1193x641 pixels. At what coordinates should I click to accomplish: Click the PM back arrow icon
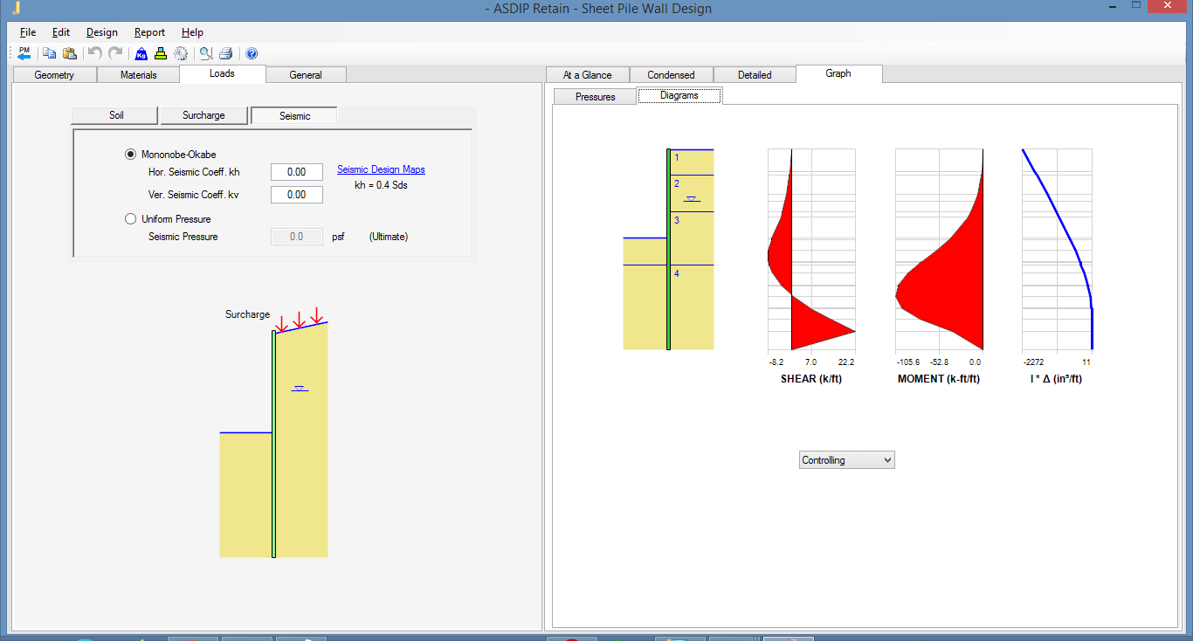coord(24,53)
